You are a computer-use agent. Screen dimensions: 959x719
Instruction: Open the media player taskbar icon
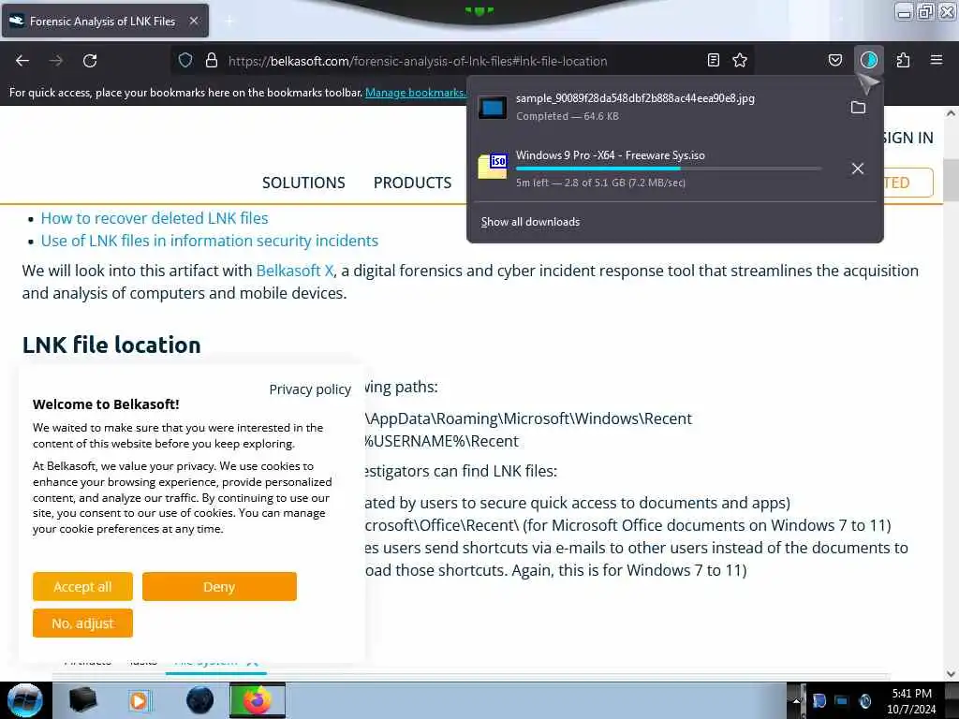(x=140, y=700)
